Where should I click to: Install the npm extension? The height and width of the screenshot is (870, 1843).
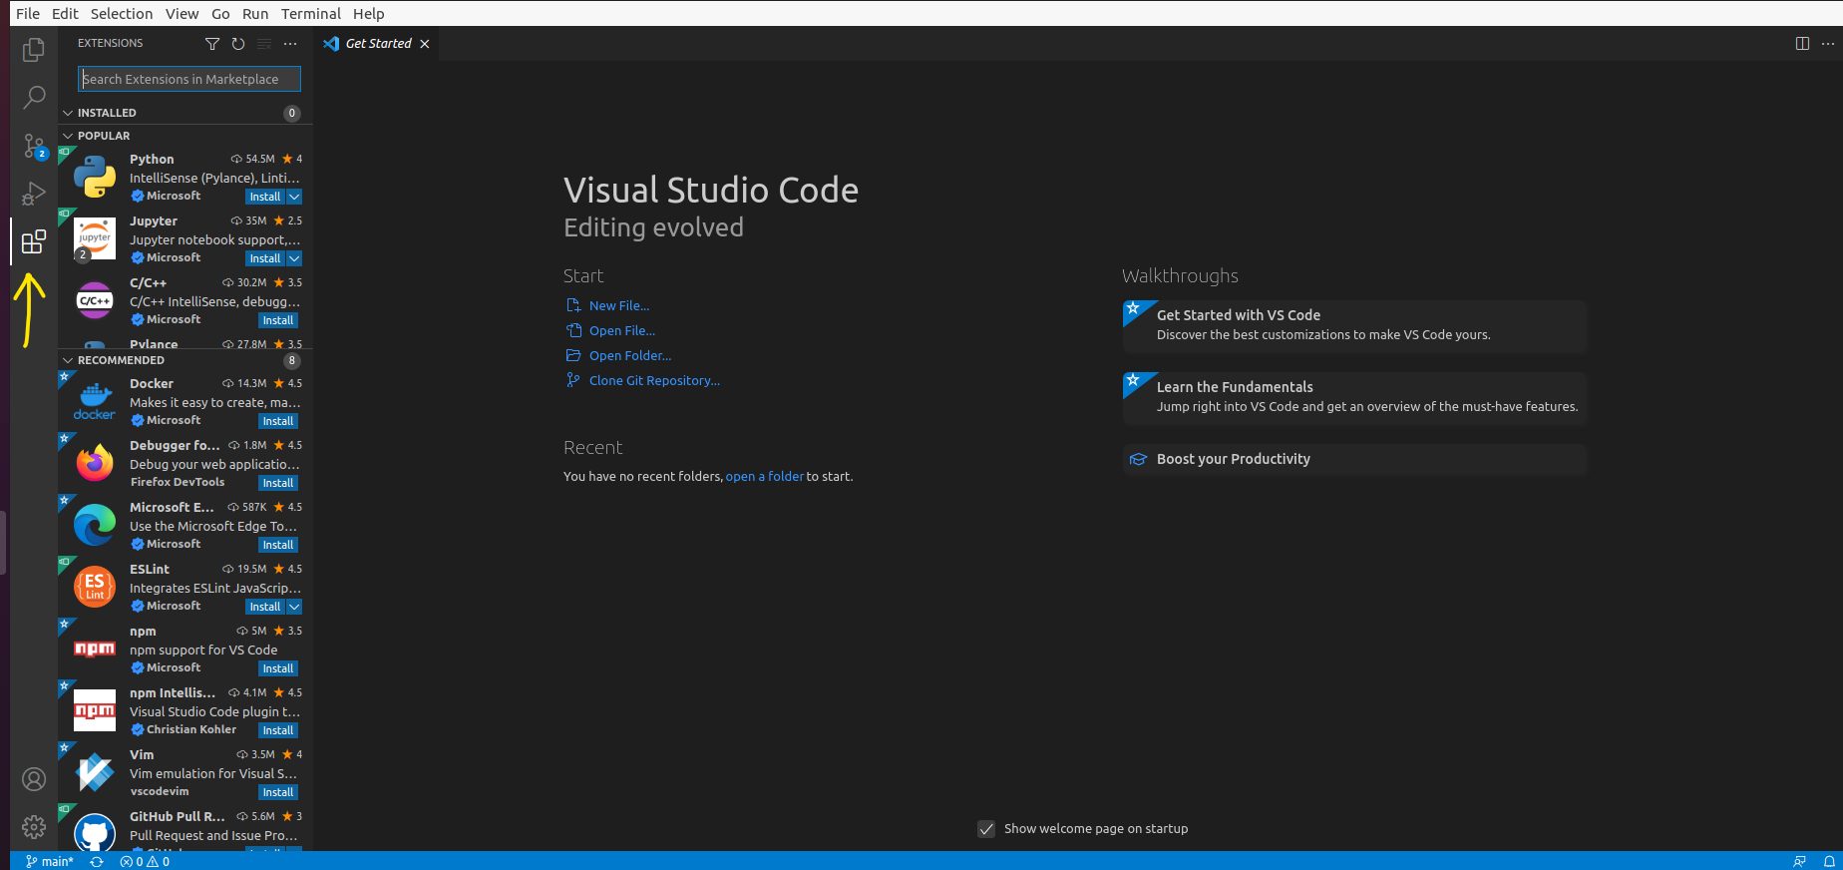click(x=278, y=668)
